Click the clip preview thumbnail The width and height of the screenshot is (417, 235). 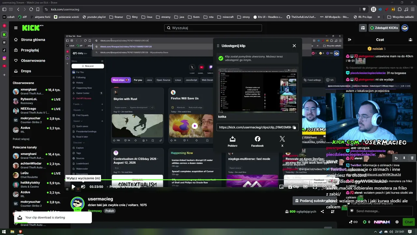tap(257, 90)
